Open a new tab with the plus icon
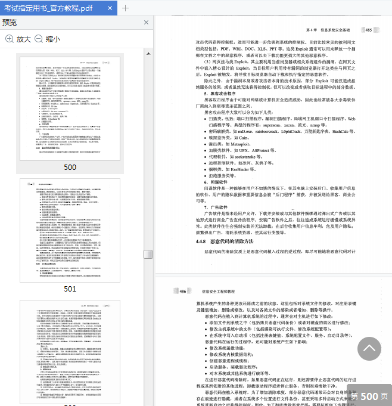 pyautogui.click(x=125, y=8)
